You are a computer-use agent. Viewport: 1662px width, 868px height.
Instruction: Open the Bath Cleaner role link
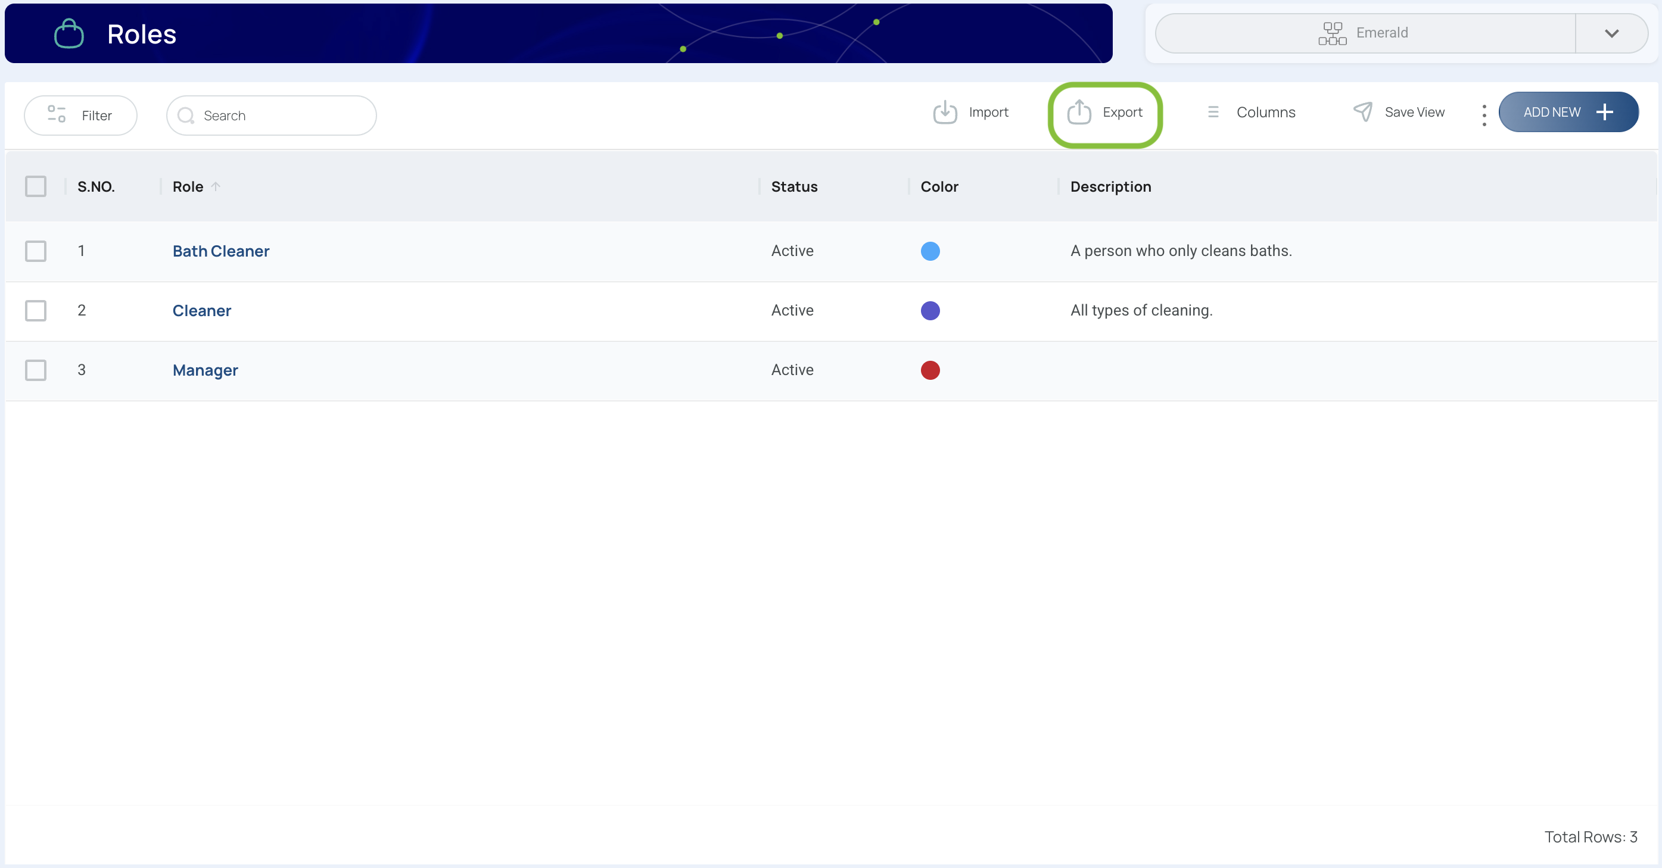(x=220, y=251)
